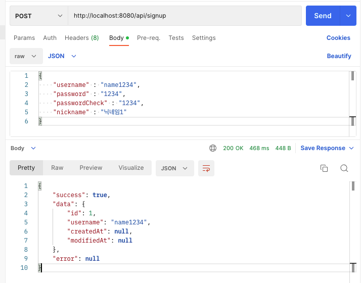Open the request JSON language dropdown
This screenshot has width=361, height=283.
(x=62, y=56)
